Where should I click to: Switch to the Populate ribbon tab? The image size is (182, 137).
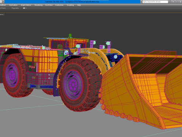click(15, 8)
